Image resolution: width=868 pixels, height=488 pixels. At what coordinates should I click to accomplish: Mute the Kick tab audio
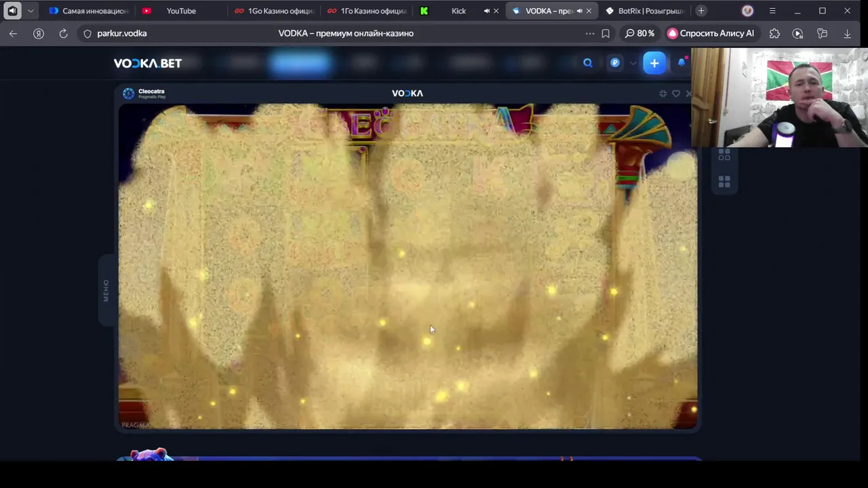tap(486, 11)
